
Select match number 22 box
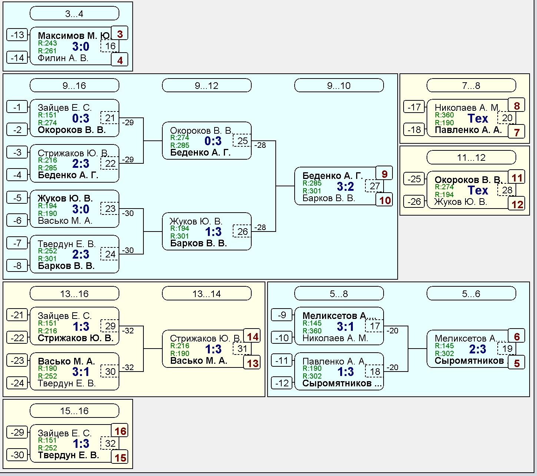110,163
